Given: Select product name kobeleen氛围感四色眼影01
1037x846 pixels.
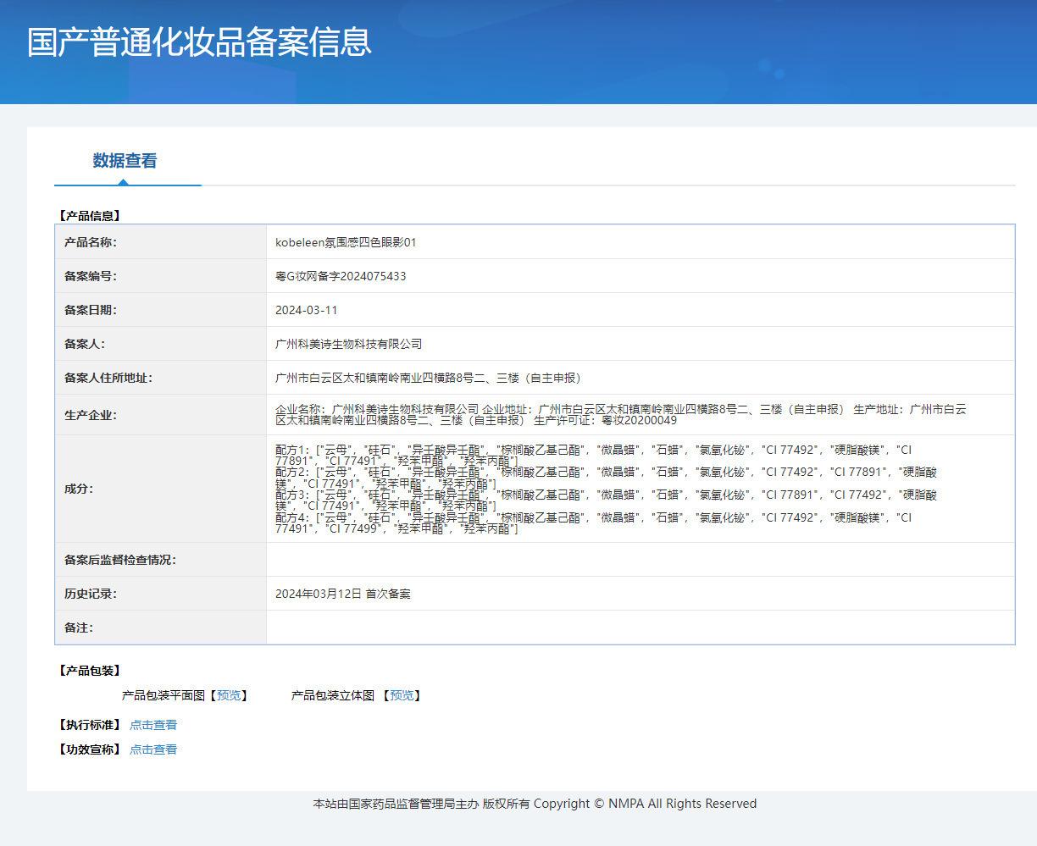Looking at the screenshot, I should coord(346,242).
